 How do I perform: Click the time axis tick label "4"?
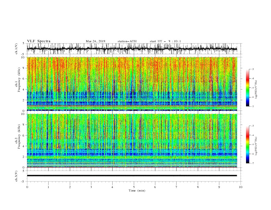112,187
